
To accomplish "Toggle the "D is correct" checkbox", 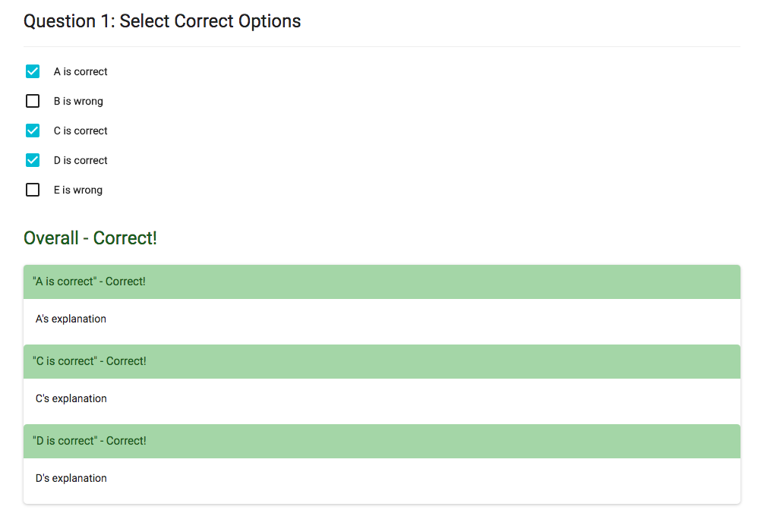I will tap(33, 160).
